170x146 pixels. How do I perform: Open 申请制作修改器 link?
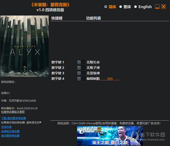pos(10,131)
